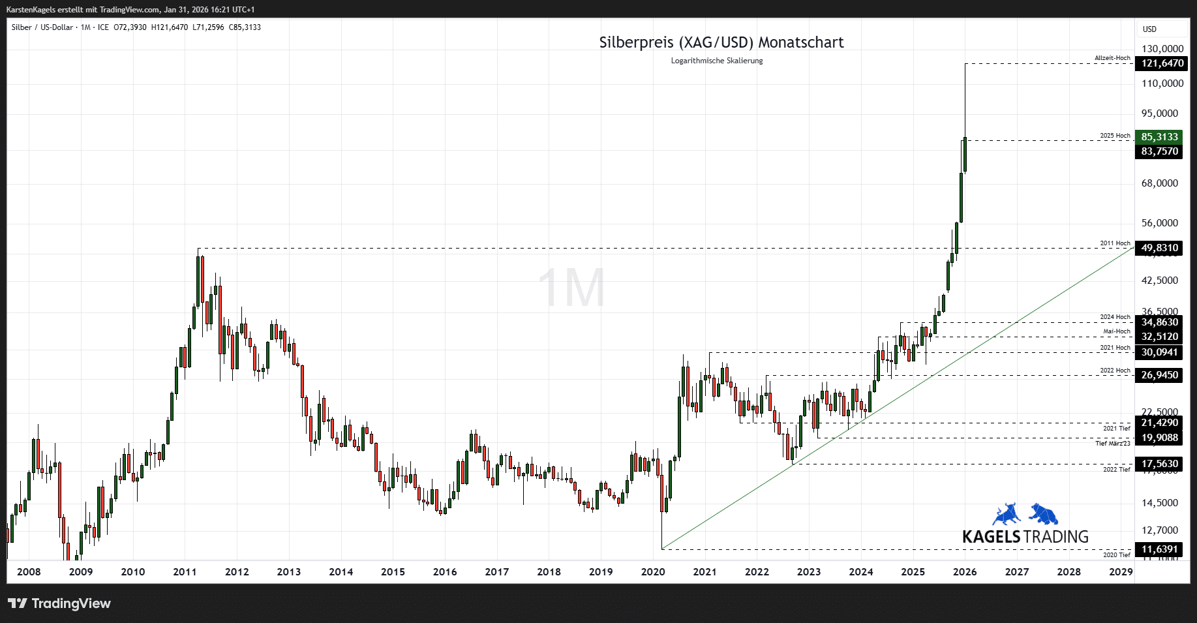Click the 2026 label on the time axis
The width and height of the screenshot is (1197, 623).
(965, 572)
